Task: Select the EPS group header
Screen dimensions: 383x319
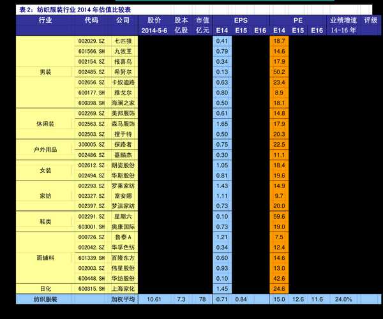Action: coord(241,20)
